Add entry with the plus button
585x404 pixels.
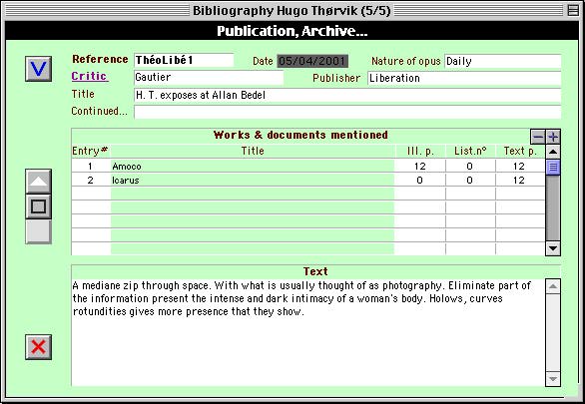[x=553, y=137]
